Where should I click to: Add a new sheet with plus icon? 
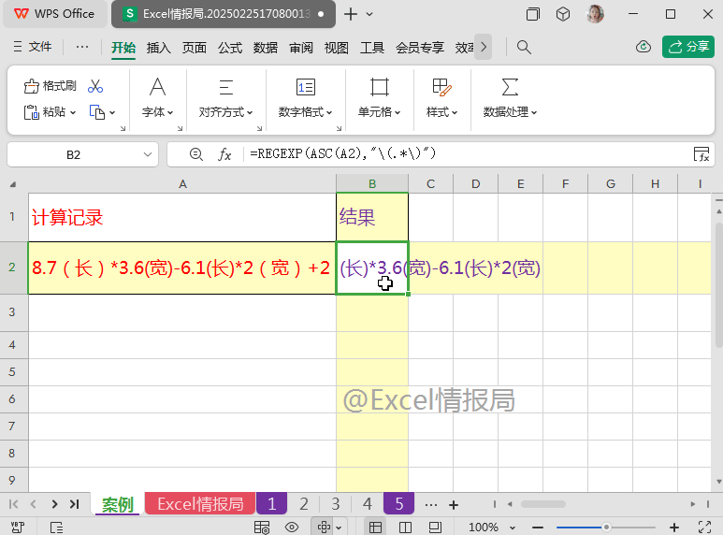[x=454, y=504]
